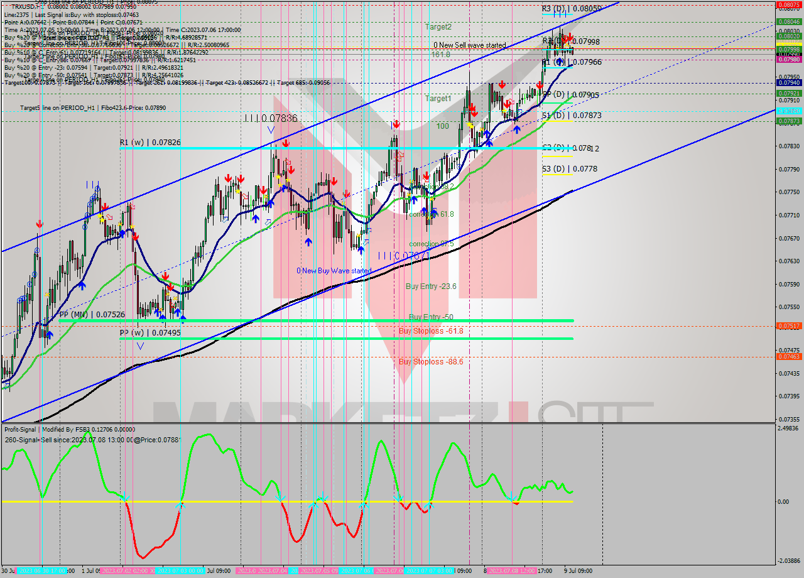Click a yellow up-arrow buy marker on the left candles

coord(100,216)
